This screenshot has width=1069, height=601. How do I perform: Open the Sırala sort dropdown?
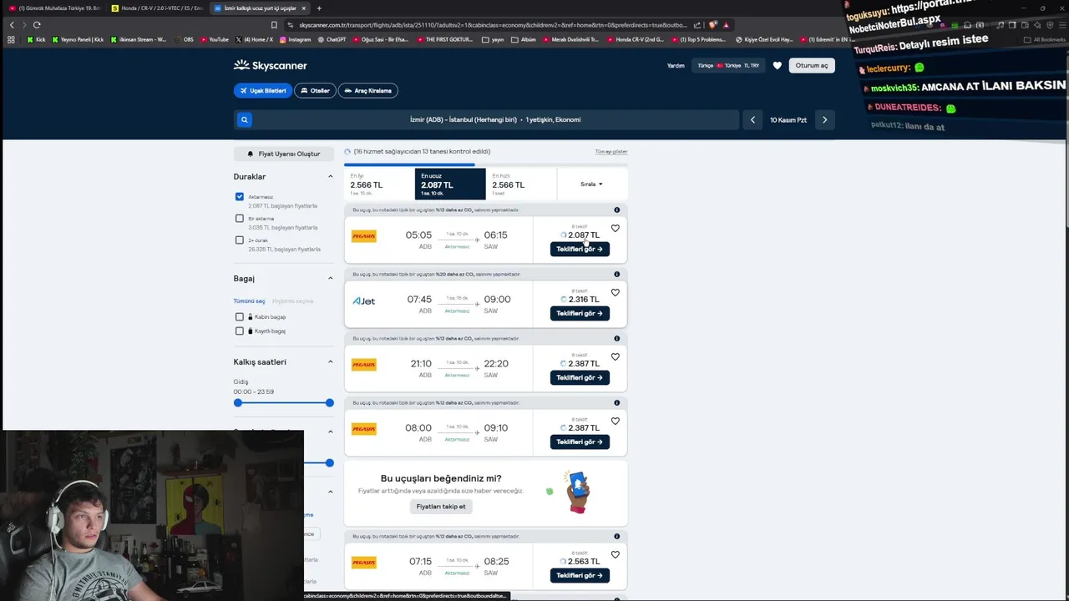coord(591,184)
